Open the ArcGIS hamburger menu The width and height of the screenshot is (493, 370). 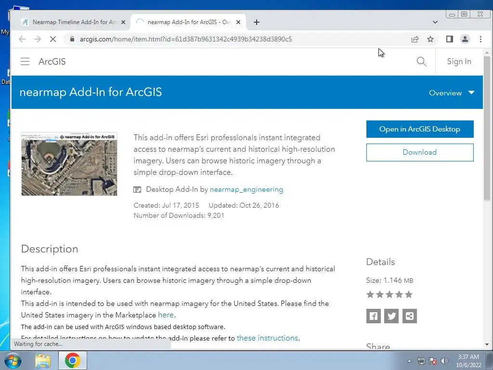[25, 61]
